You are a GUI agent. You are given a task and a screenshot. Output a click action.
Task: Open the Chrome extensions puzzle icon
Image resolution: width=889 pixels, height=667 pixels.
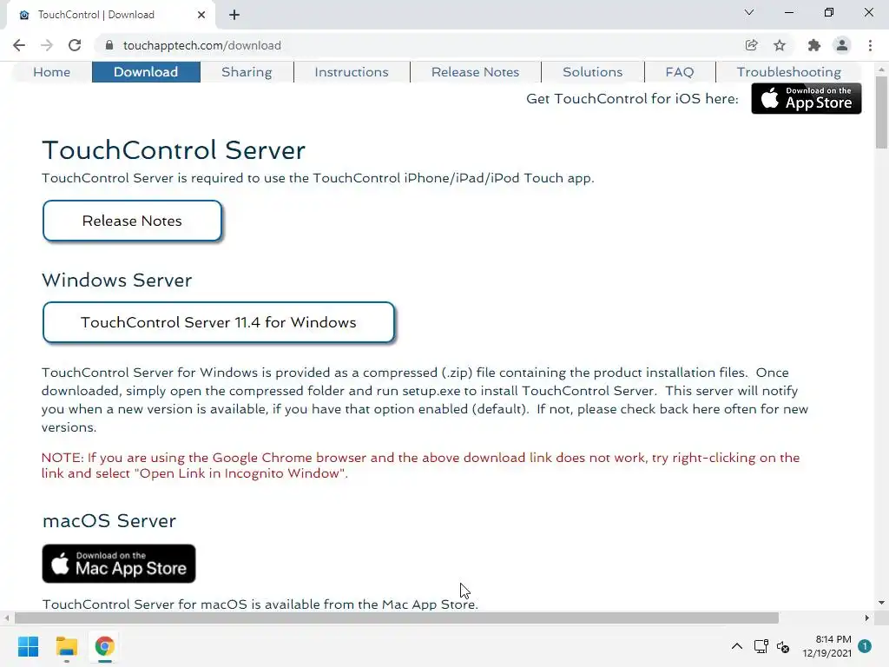pos(814,45)
